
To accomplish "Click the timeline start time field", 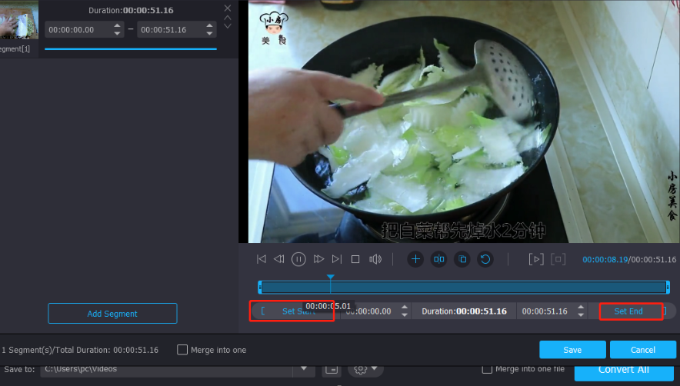I will point(370,311).
